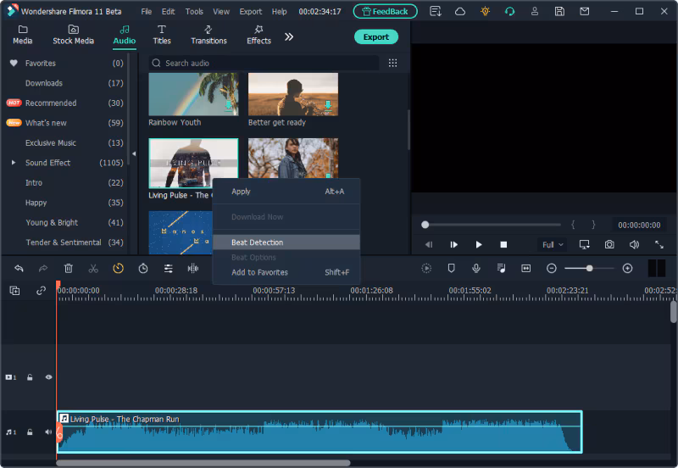Screen dimensions: 678x468
Task: Toggle the lock on video track 1
Action: (30, 377)
